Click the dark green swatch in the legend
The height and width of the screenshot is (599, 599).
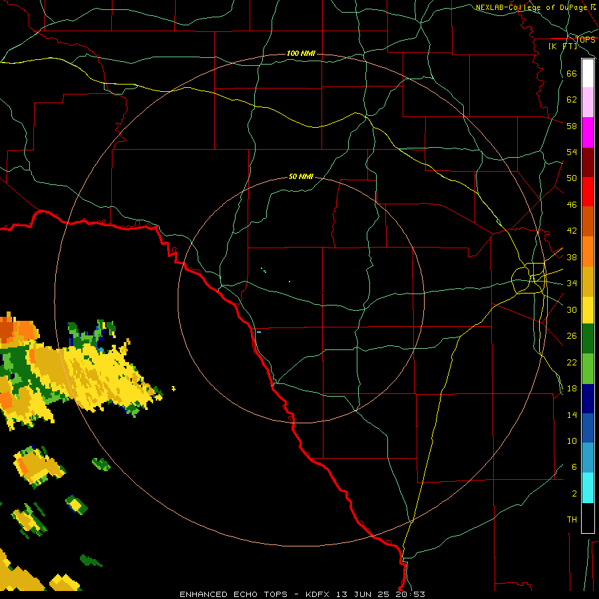click(x=588, y=338)
